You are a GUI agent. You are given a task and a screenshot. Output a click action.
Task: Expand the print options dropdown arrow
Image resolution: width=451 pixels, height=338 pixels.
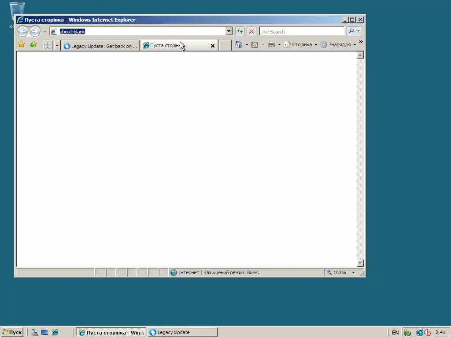point(279,44)
